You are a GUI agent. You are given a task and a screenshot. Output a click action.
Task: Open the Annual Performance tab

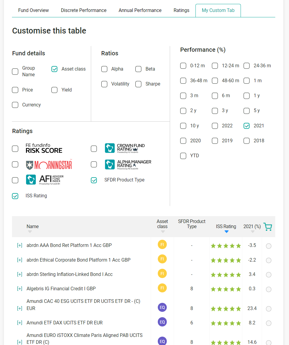(140, 10)
